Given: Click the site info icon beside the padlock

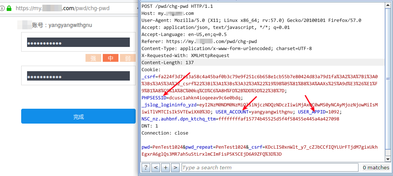Looking at the screenshot, I should [2, 8].
